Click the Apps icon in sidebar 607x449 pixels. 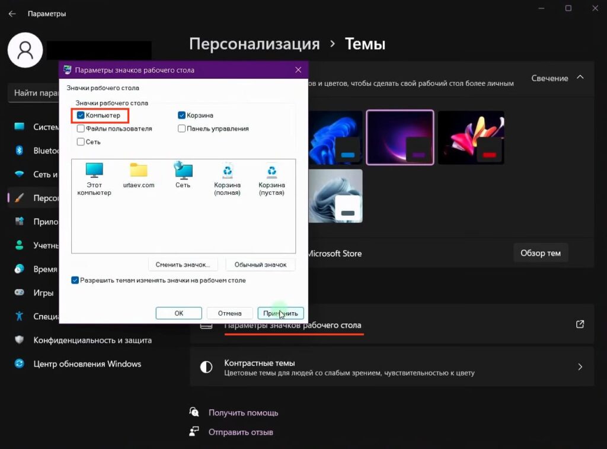20,221
